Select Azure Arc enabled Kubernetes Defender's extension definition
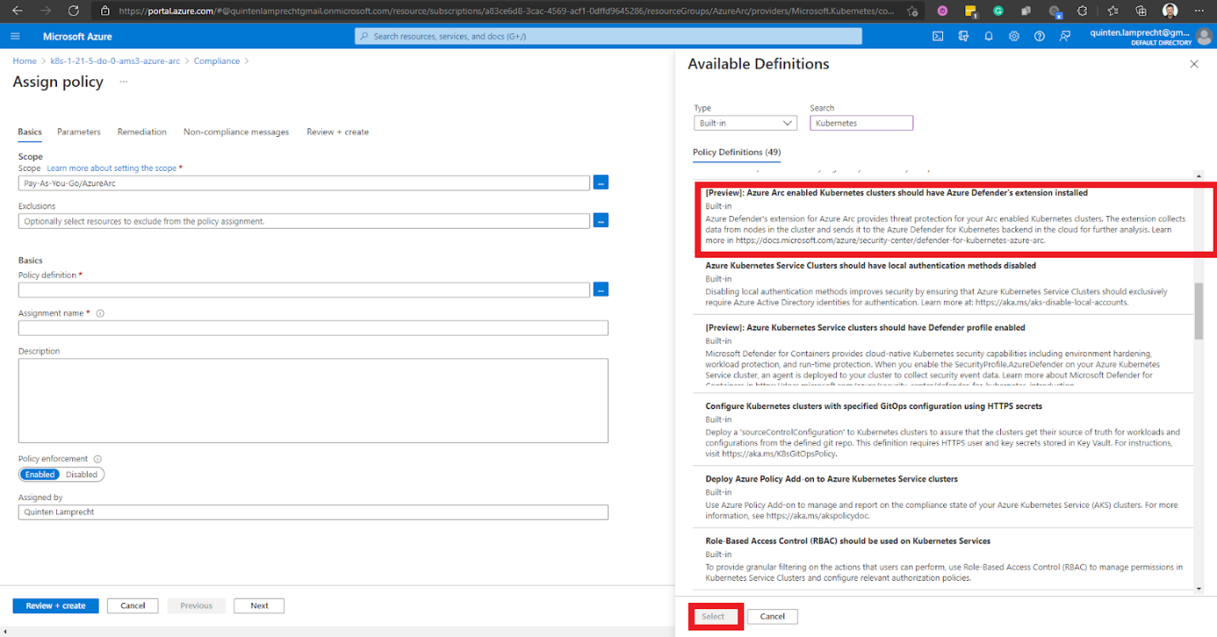Viewport: 1217px width, 637px height. point(943,217)
